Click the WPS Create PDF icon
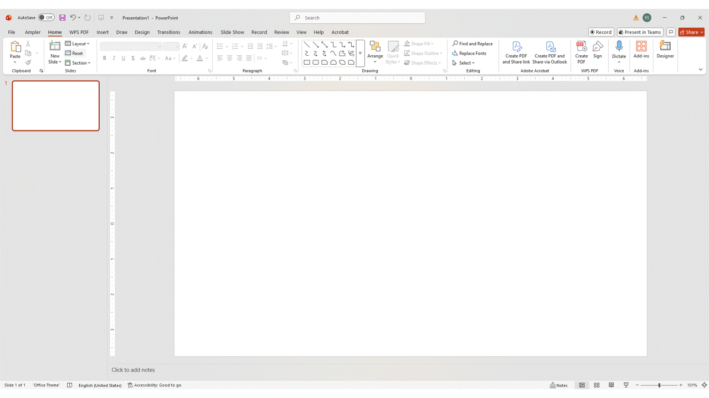709x398 pixels. click(x=582, y=46)
